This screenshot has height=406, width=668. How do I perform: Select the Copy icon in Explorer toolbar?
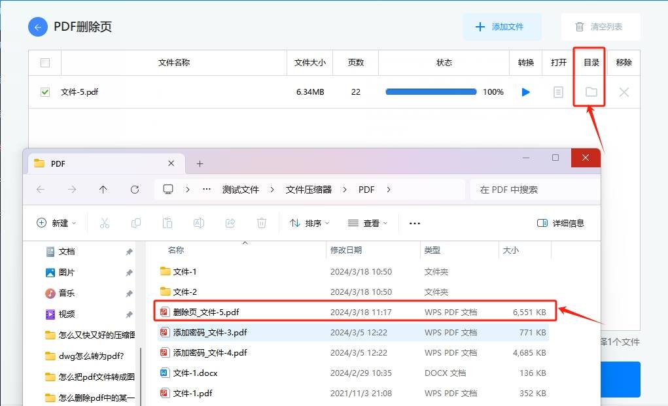coord(135,223)
